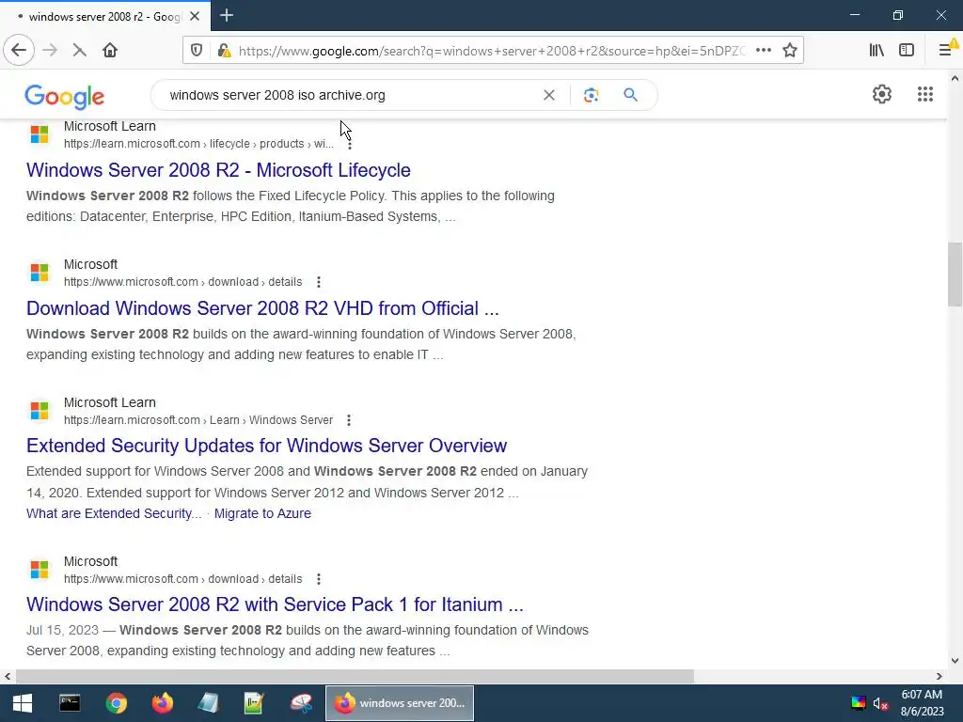Screen dimensions: 963x722
Task: Go back to the previous page
Action: coord(19,51)
